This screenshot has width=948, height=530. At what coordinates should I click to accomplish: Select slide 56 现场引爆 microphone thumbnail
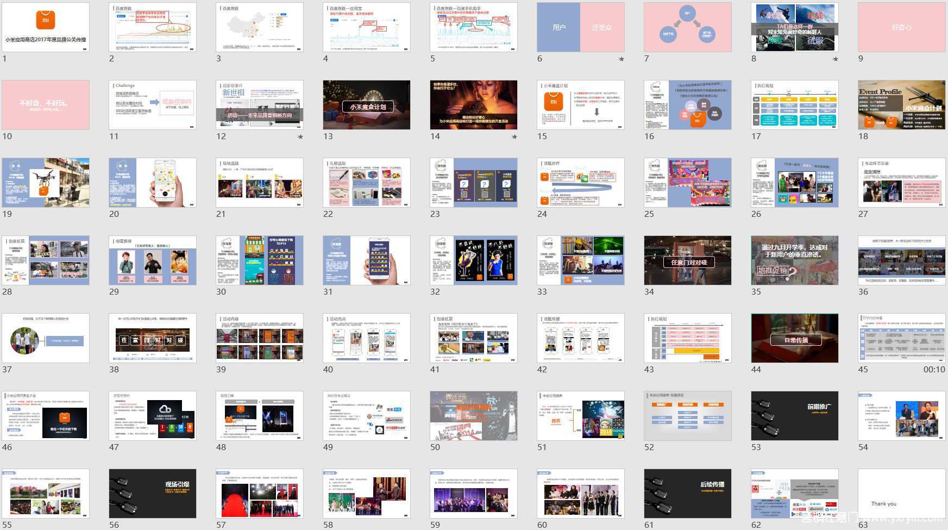153,494
